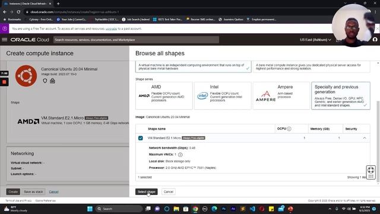Open the Bookmarks folder in bookmarks bar

[x=12, y=20]
